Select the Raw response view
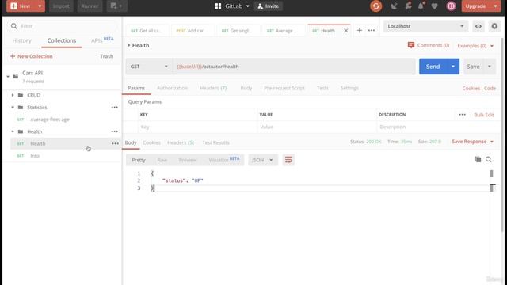Viewport: 507px width, 285px height. tap(162, 160)
